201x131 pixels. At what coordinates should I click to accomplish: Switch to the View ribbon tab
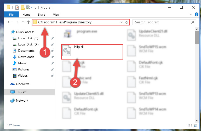click(x=56, y=15)
